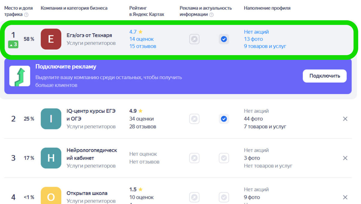Click the 9 фото text
Viewport: 361px width, 204px height.
pos(252,197)
